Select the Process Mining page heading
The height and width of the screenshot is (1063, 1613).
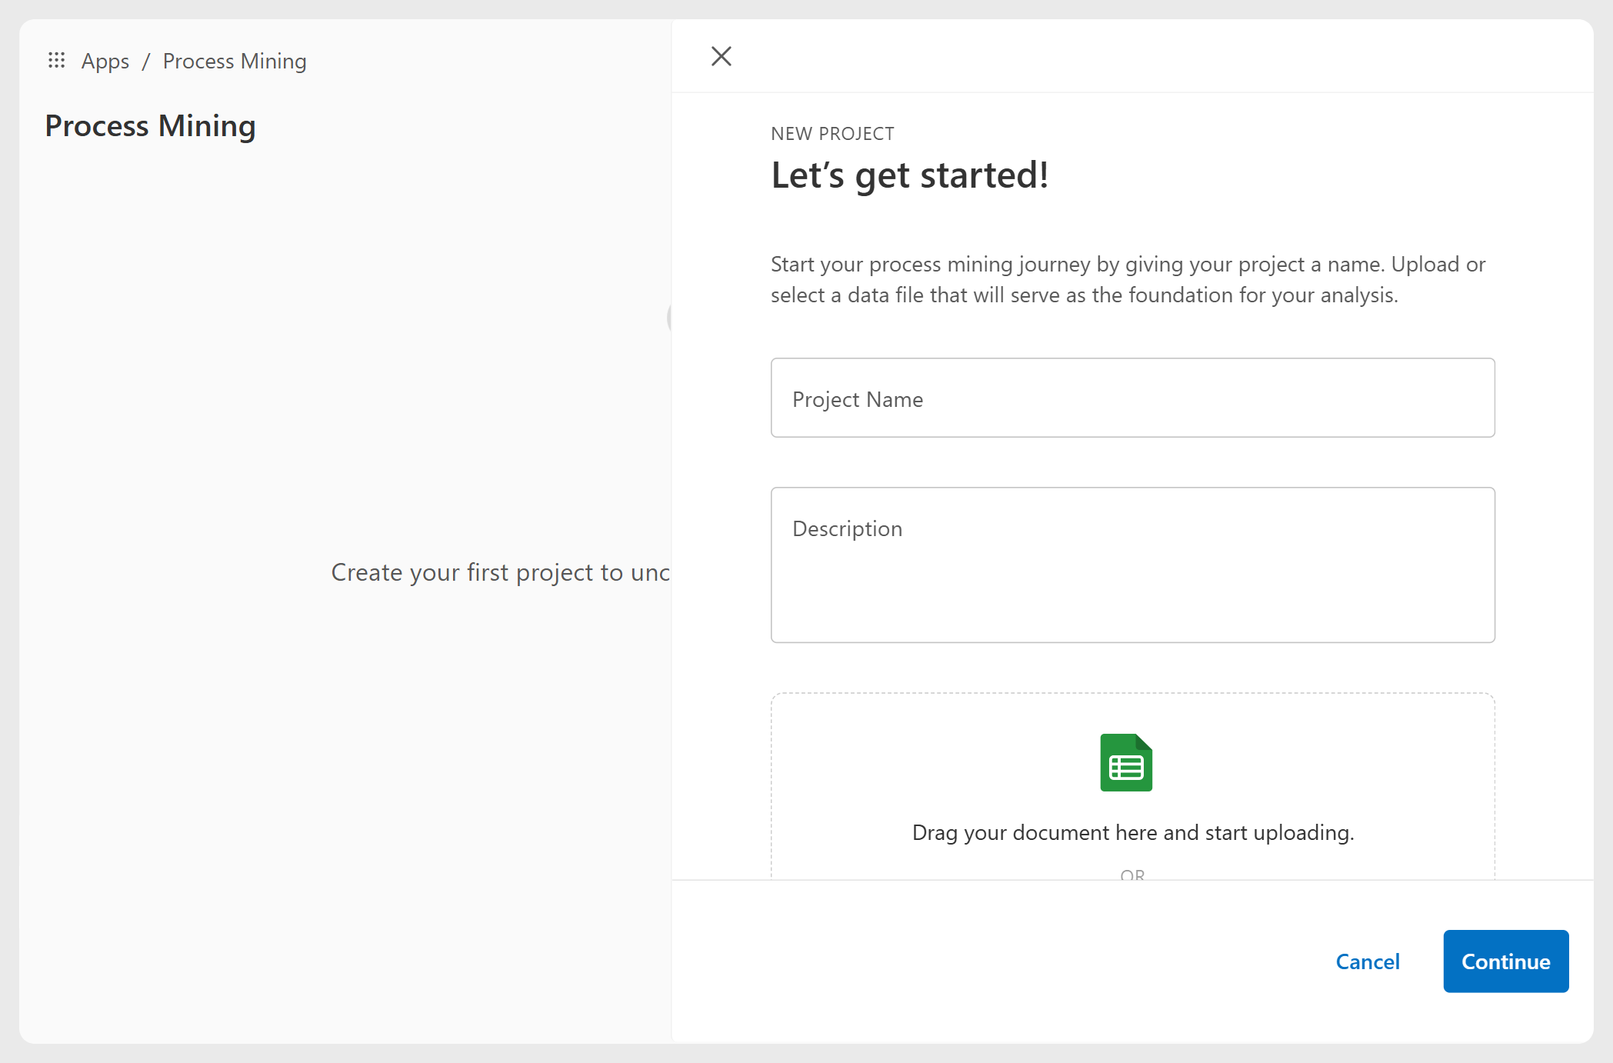[150, 125]
